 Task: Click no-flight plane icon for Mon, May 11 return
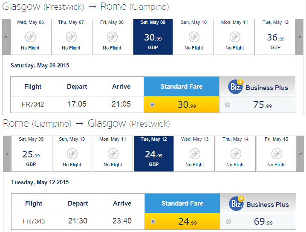(x=113, y=154)
